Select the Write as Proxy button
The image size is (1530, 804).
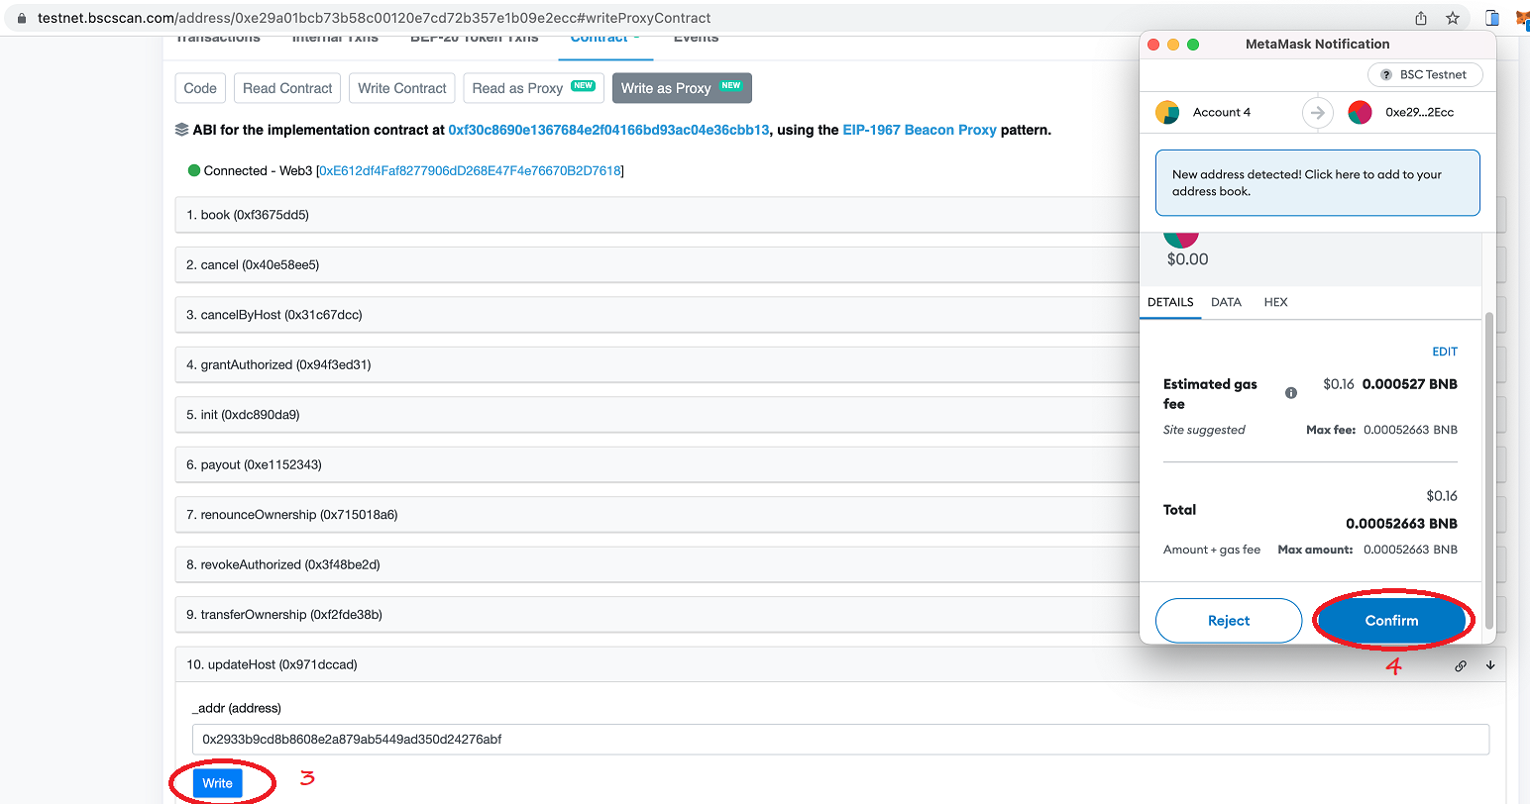coord(682,88)
